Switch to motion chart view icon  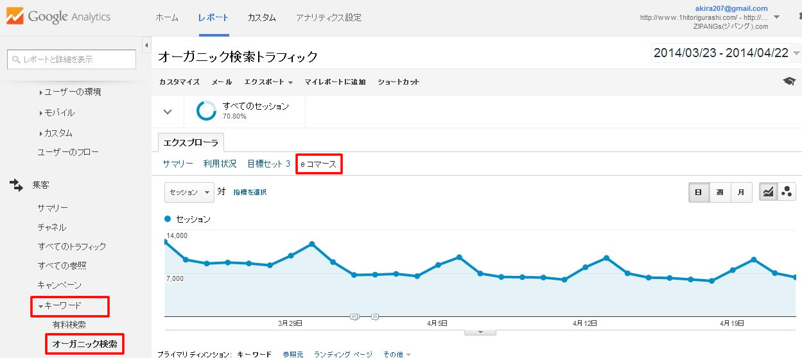(786, 192)
